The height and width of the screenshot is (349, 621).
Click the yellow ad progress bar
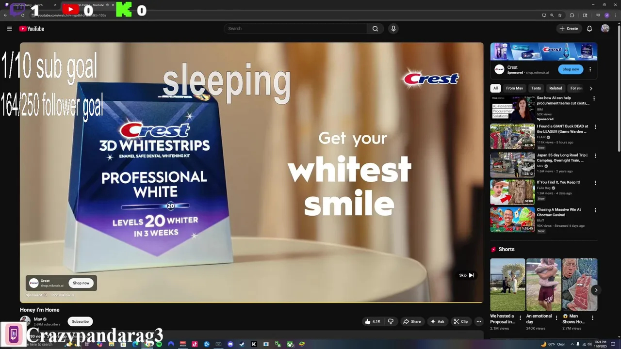[251, 302]
